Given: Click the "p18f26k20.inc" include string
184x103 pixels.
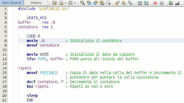Looking at the screenshot, I should tap(54, 9).
